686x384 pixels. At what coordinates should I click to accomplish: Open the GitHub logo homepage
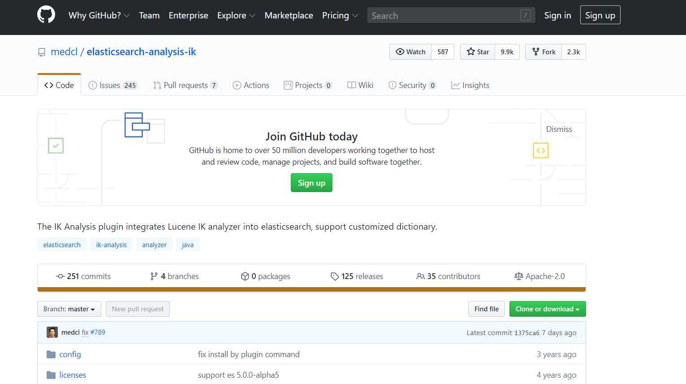pos(46,15)
